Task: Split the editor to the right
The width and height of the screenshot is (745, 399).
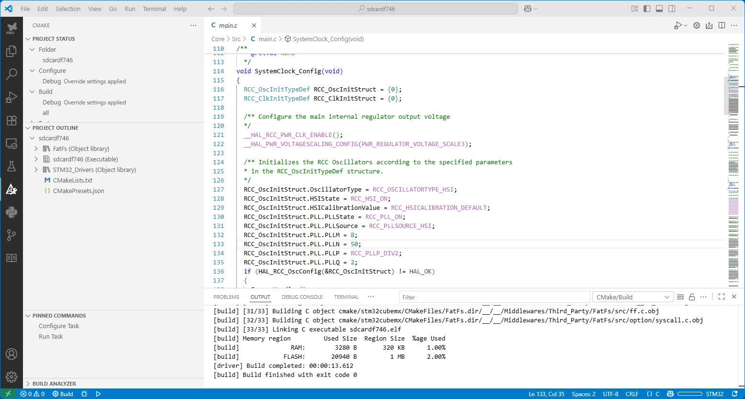Action: coord(722,25)
